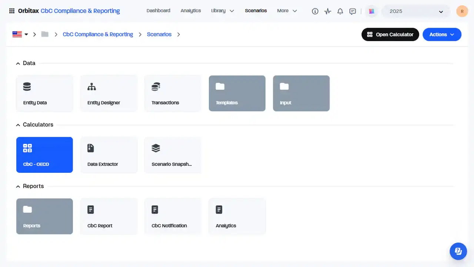
Task: Launch the CbC - OECD calculator tile
Action: point(44,155)
